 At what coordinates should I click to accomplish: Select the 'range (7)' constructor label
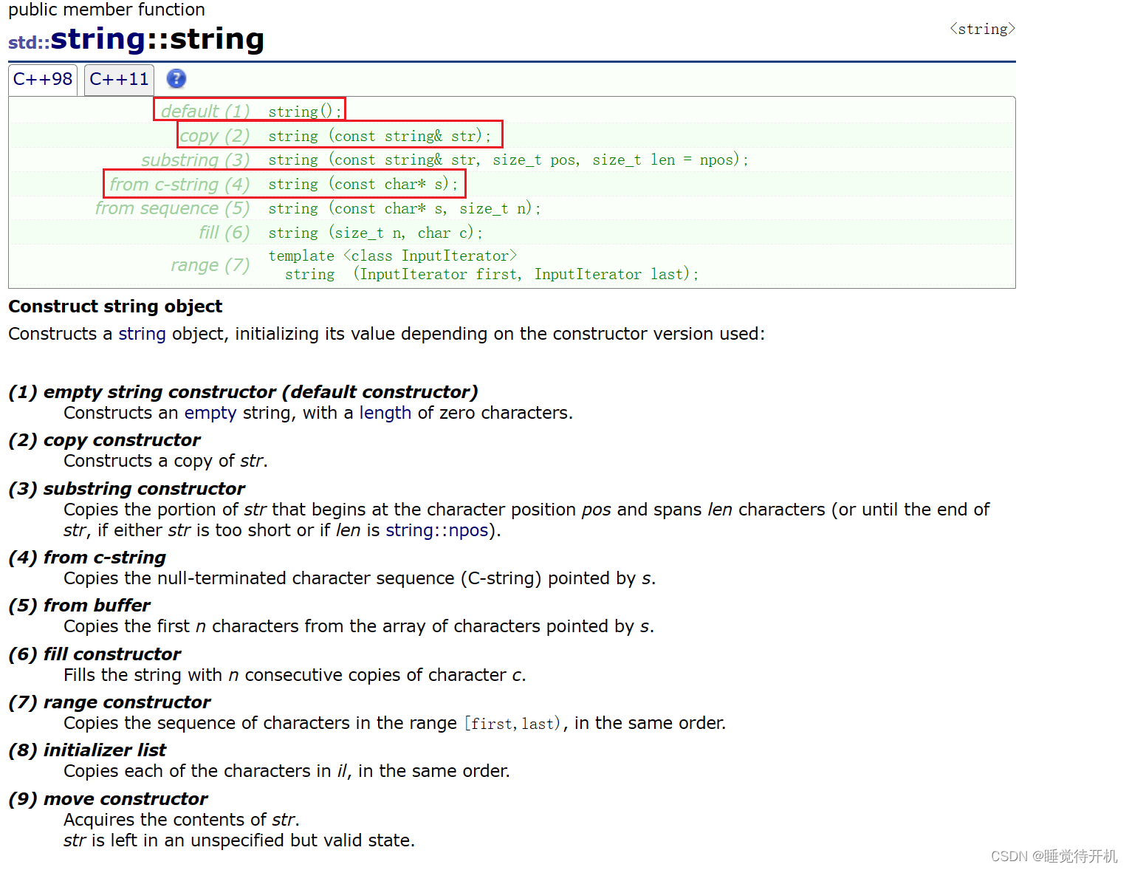coord(210,265)
